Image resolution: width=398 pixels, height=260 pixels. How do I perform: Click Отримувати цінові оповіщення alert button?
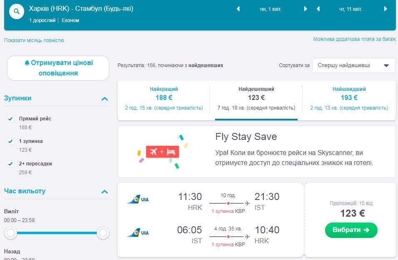tap(58, 68)
